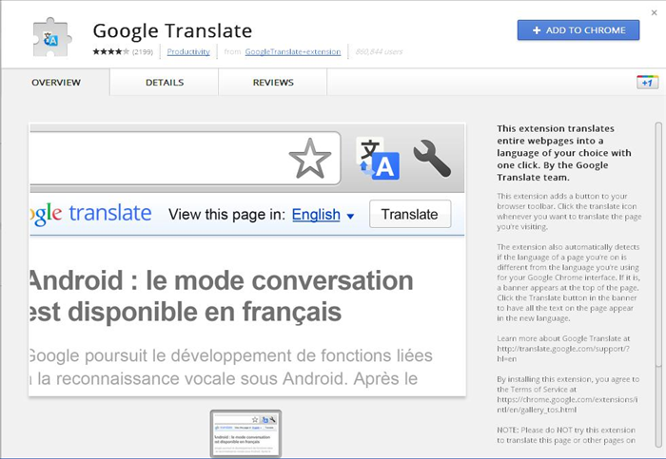This screenshot has width=666, height=459.
Task: Click the bookmark star icon in preview
Action: point(309,159)
